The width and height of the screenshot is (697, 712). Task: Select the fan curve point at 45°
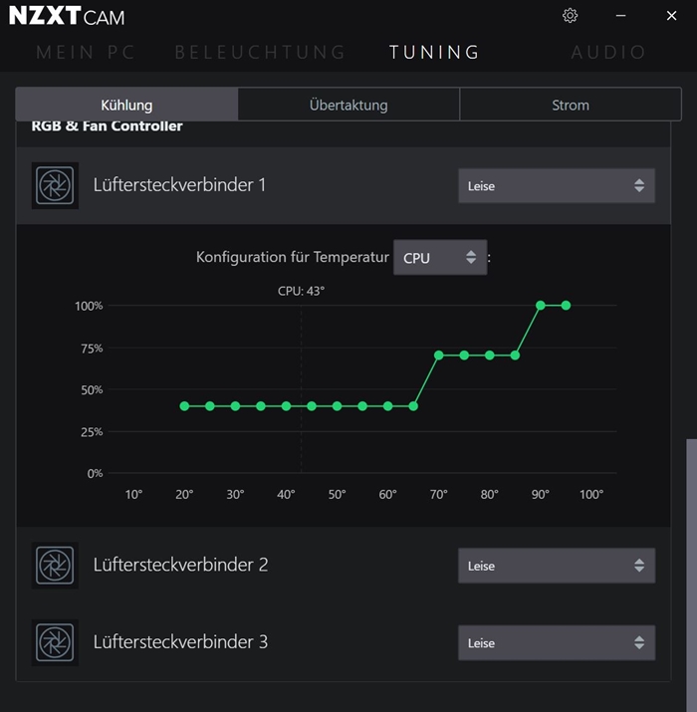pyautogui.click(x=312, y=406)
